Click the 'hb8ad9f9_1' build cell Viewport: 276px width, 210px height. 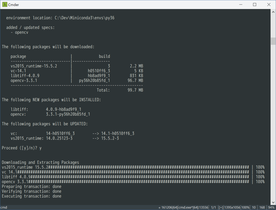tap(99, 76)
